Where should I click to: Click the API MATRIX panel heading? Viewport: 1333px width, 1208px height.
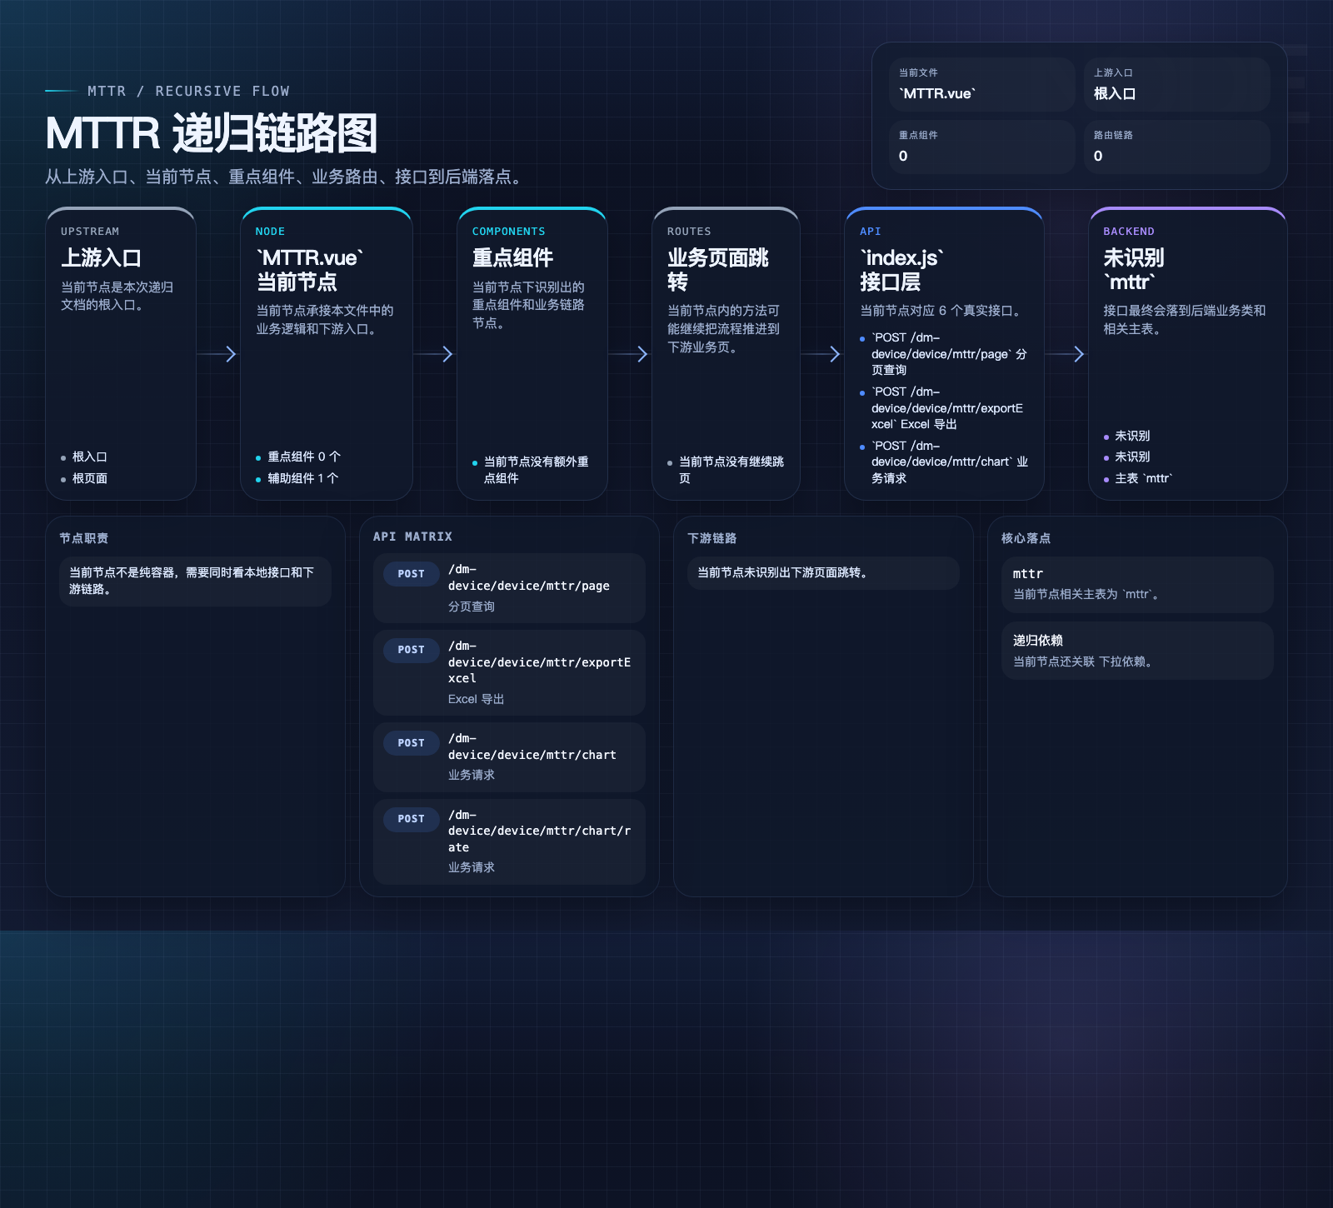(412, 537)
